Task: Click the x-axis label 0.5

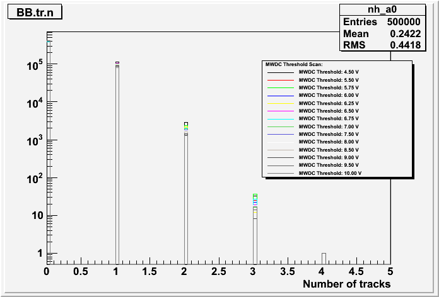Action: coord(81,271)
